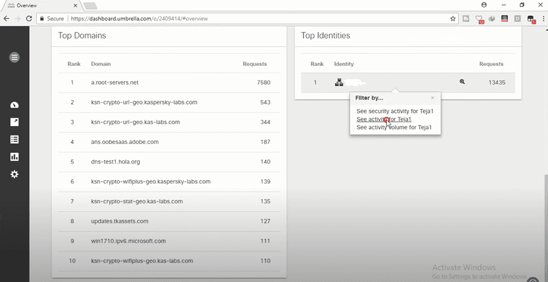Click the grey D extension icon
548x282 pixels.
(517, 18)
